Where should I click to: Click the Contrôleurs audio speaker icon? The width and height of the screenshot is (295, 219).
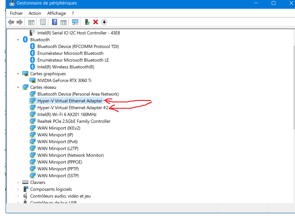pos(25,196)
